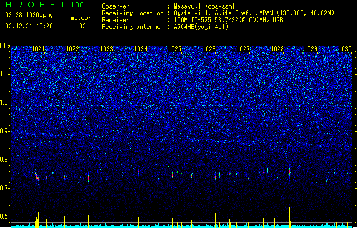
Task: Select the filename 0212311020.png
Action: pos(29,15)
